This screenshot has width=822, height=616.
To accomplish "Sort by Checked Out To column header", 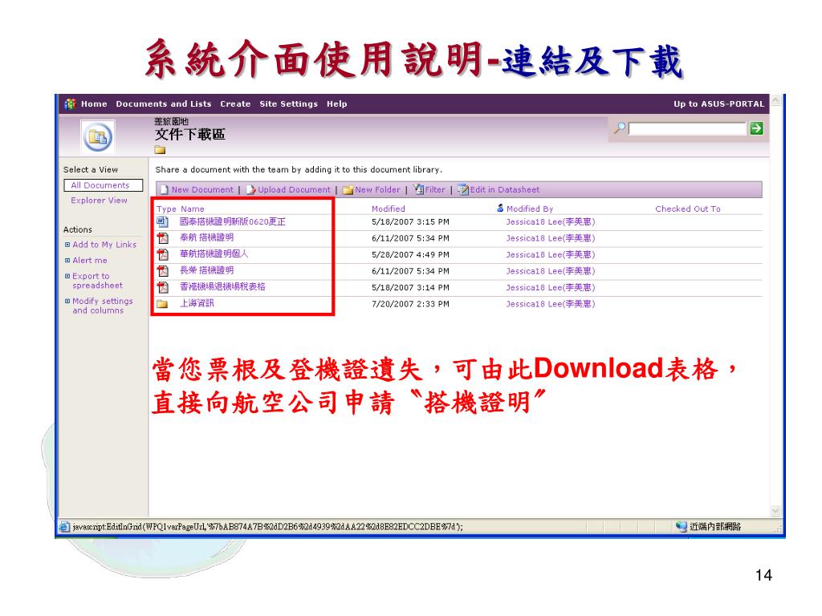I will 688,209.
